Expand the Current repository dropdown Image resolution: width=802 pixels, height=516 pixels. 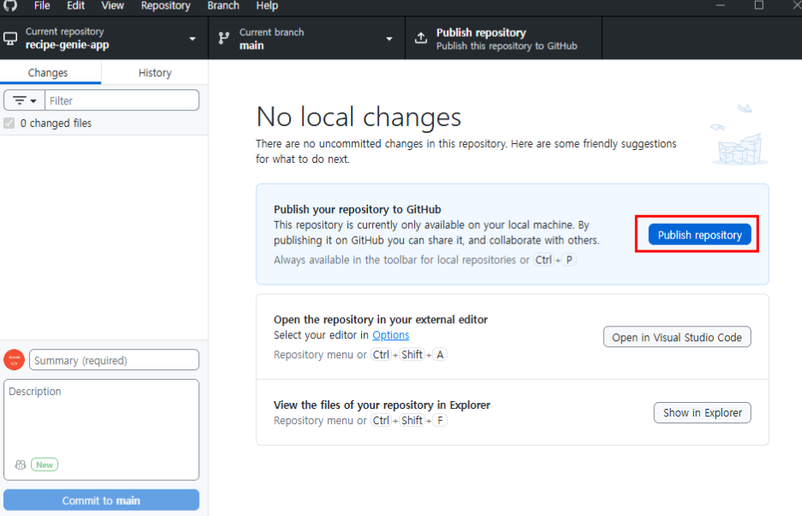192,39
